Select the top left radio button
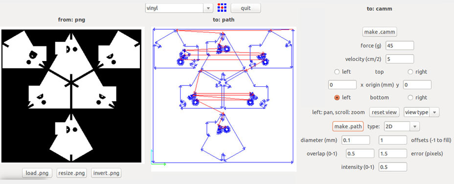This screenshot has height=184, width=454. (337, 72)
